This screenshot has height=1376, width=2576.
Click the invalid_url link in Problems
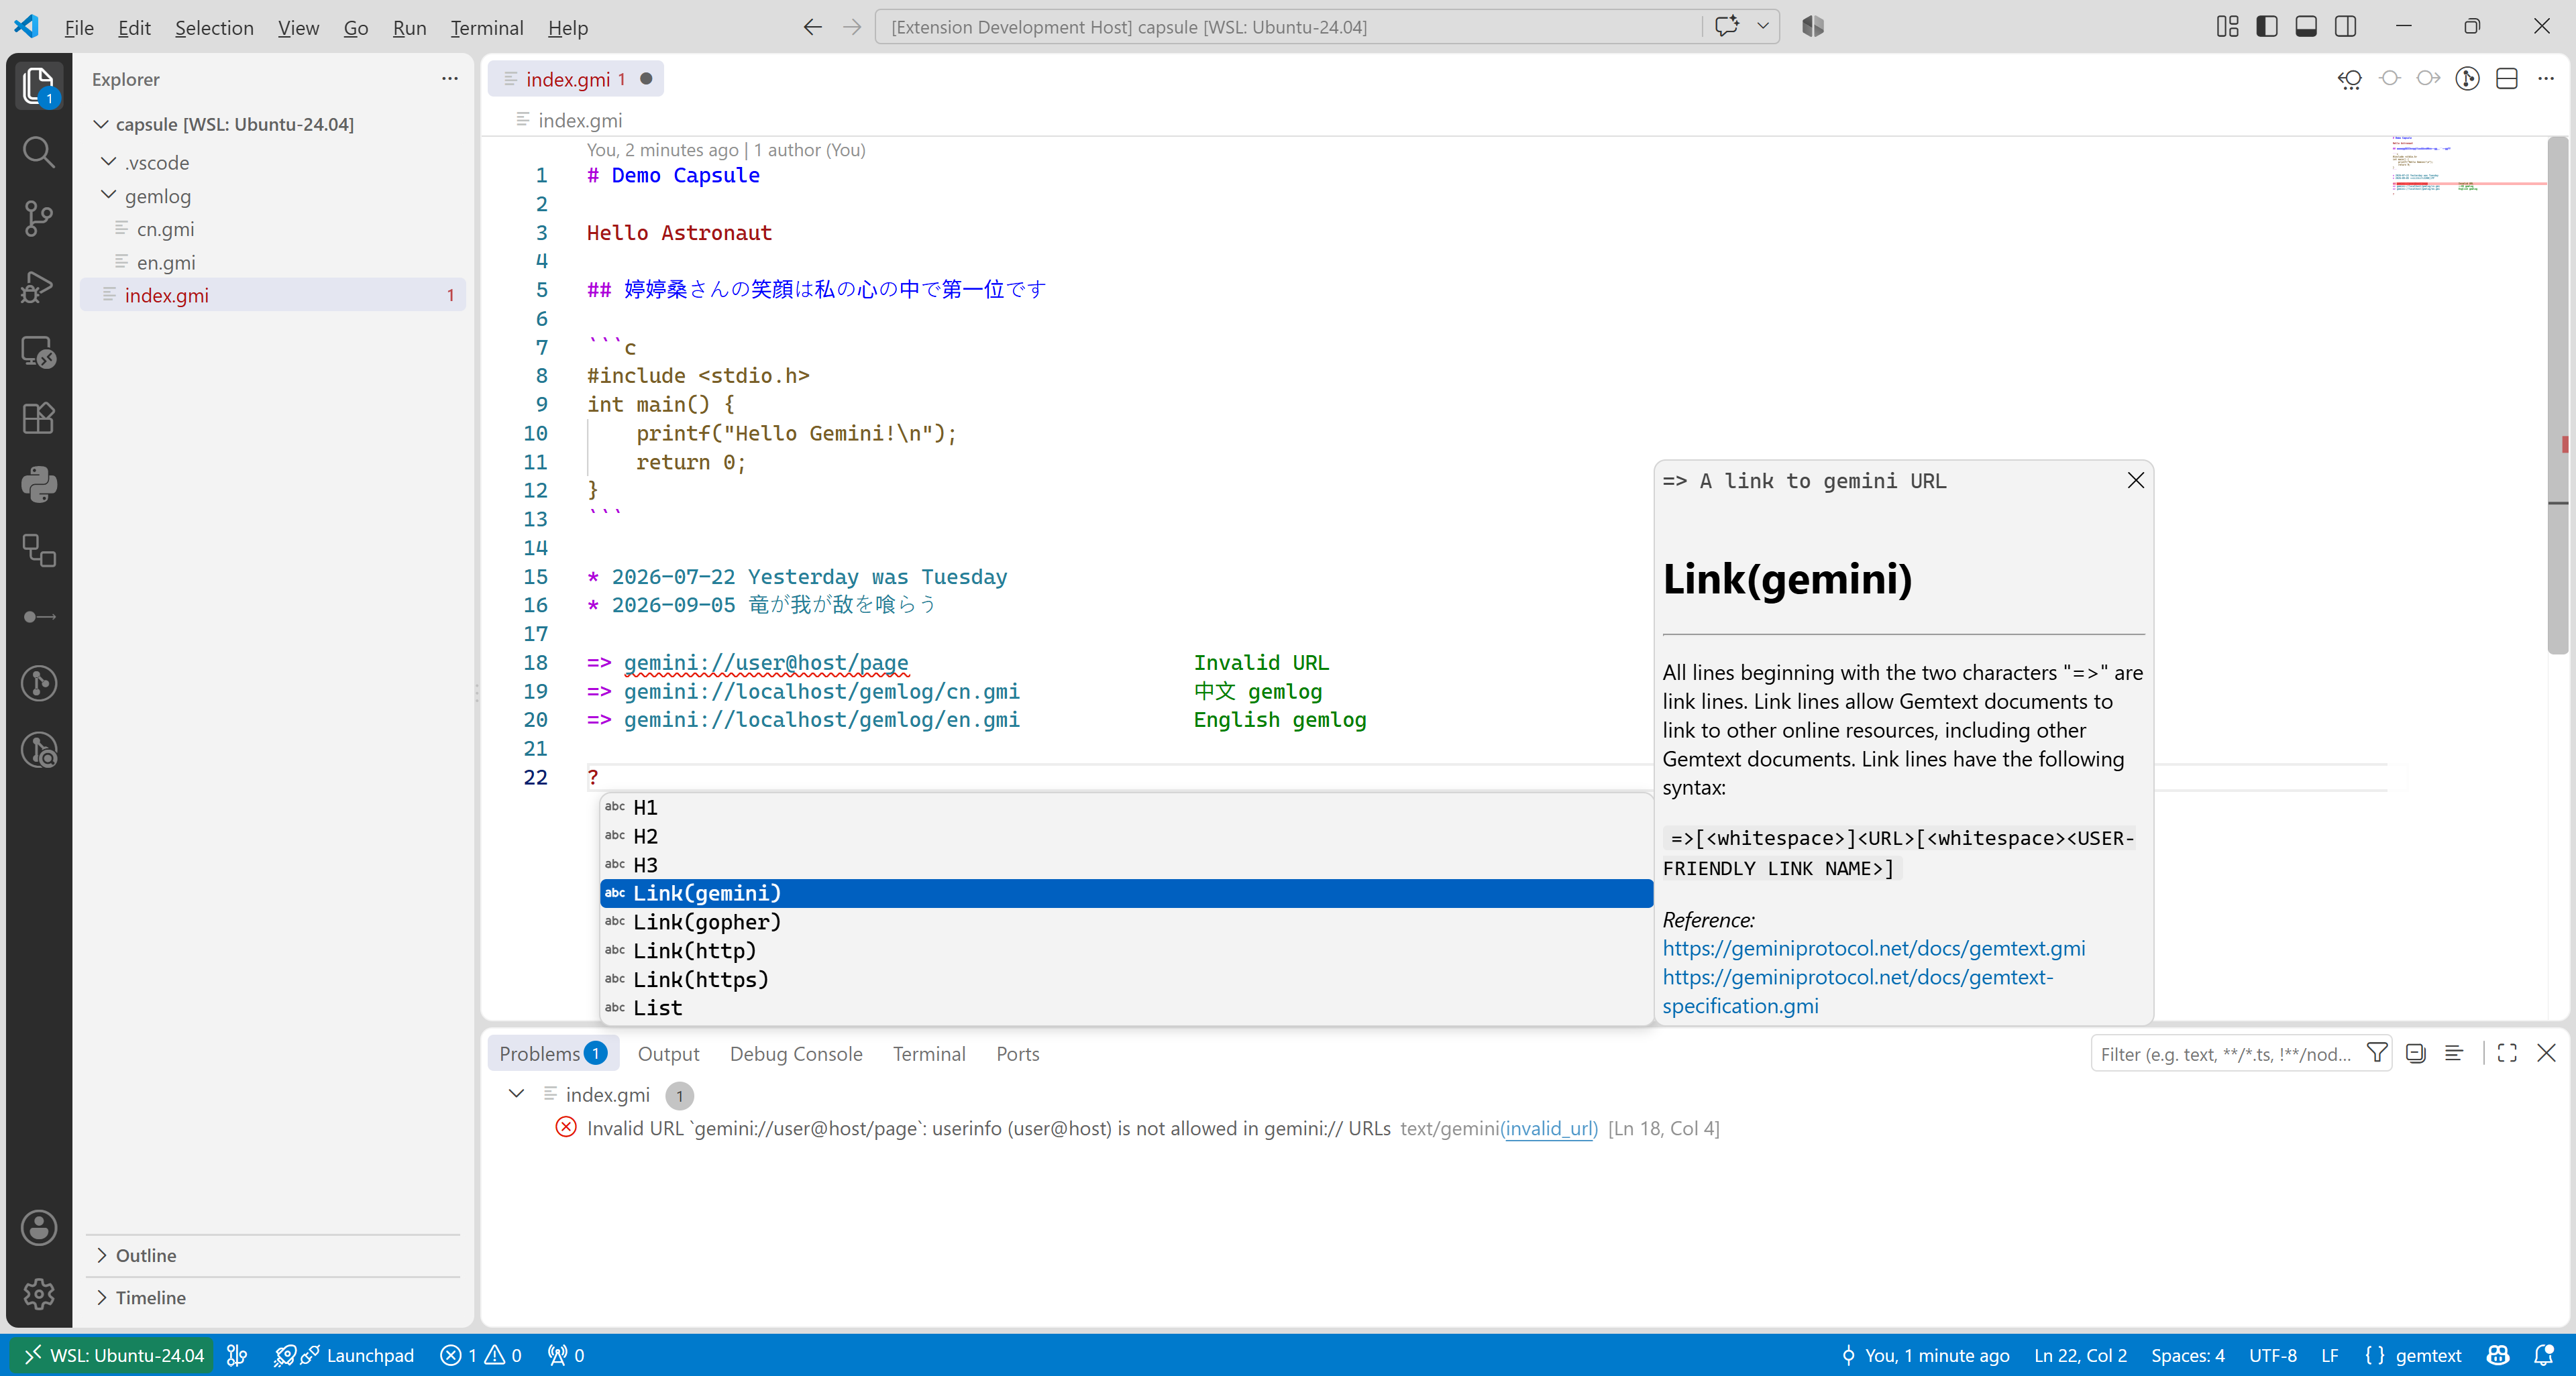(1549, 1128)
